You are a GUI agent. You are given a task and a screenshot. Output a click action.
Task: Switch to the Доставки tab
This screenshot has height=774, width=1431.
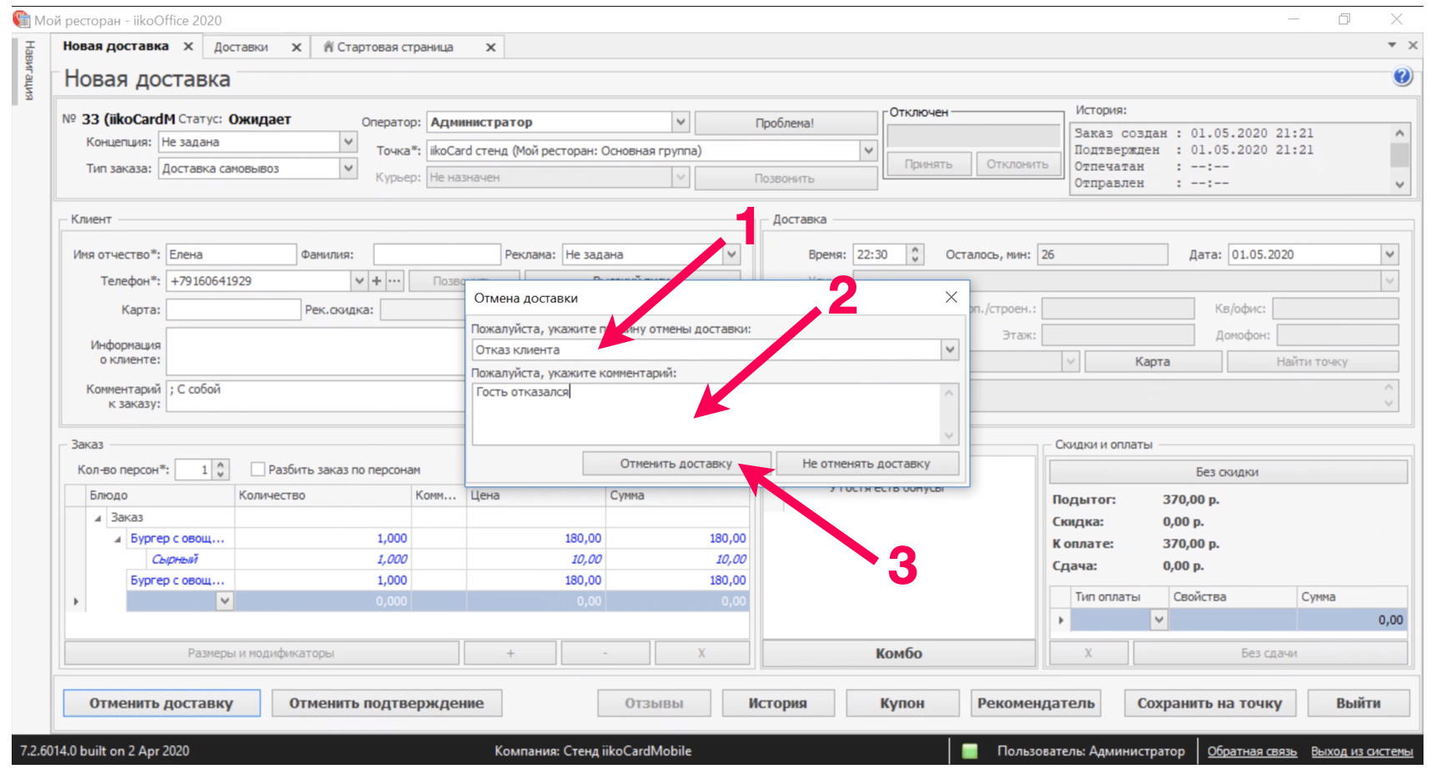pyautogui.click(x=241, y=48)
